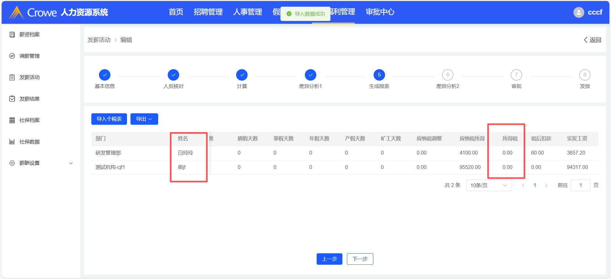Click the 实发工资 column header

coord(577,139)
